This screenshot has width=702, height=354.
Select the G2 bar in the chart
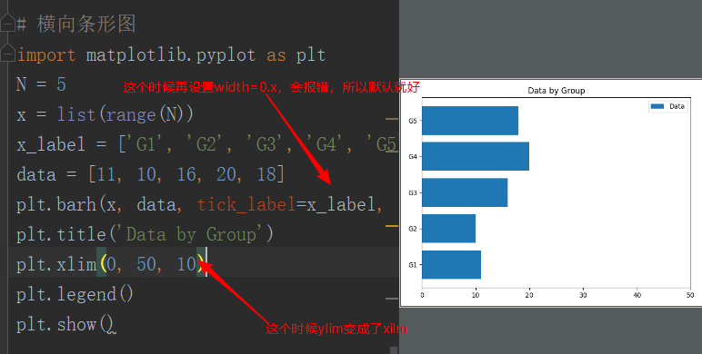point(448,229)
